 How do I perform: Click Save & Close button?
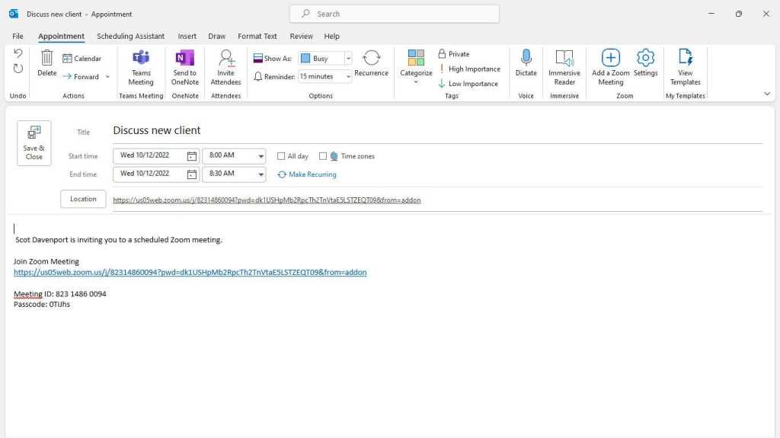click(34, 143)
